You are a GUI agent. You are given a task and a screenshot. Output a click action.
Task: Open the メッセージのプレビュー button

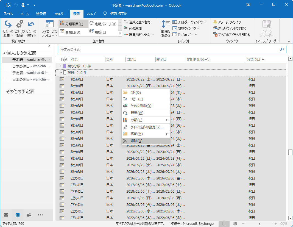(49, 29)
